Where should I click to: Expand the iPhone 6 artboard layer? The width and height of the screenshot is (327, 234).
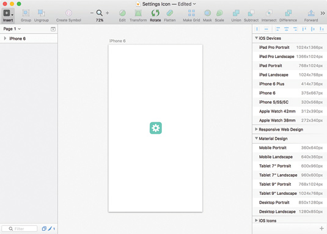(5, 38)
